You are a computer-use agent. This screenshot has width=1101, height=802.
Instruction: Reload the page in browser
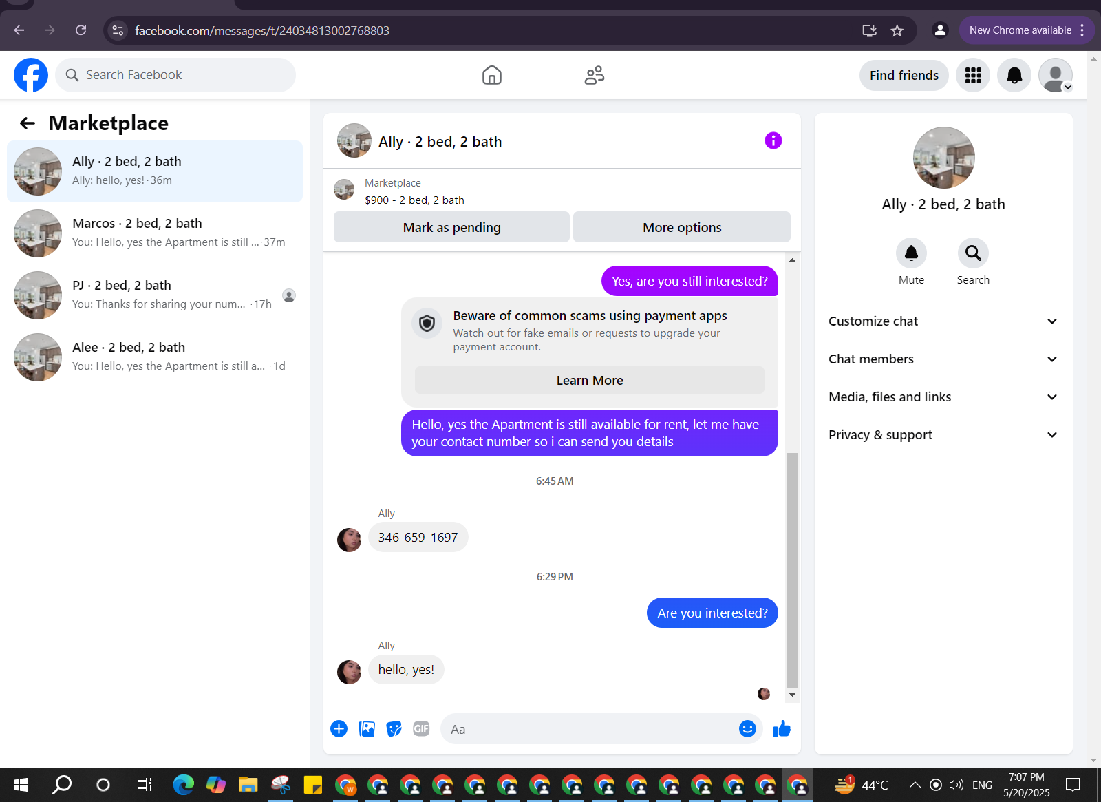coord(81,30)
